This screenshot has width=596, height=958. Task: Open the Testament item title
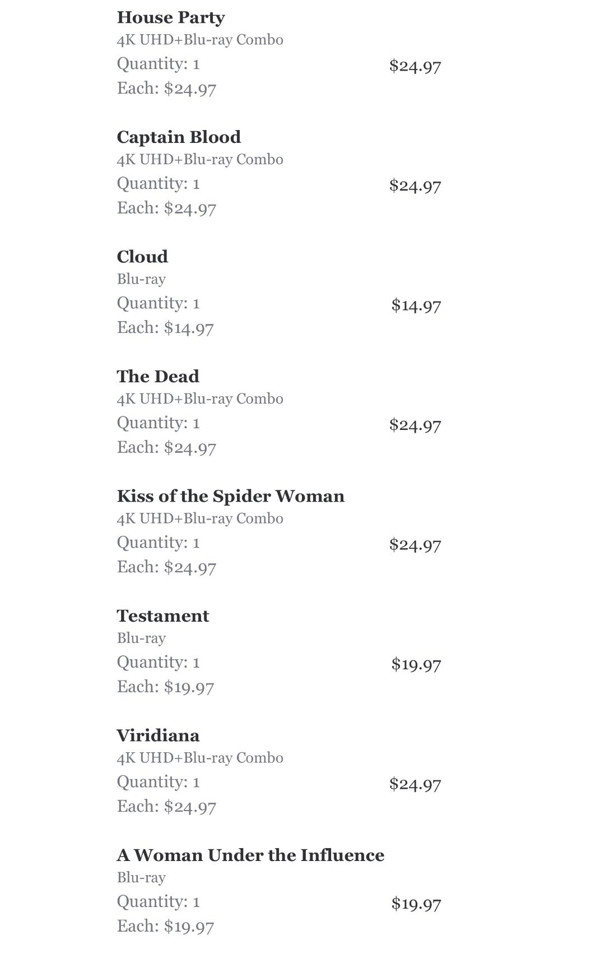click(x=162, y=615)
